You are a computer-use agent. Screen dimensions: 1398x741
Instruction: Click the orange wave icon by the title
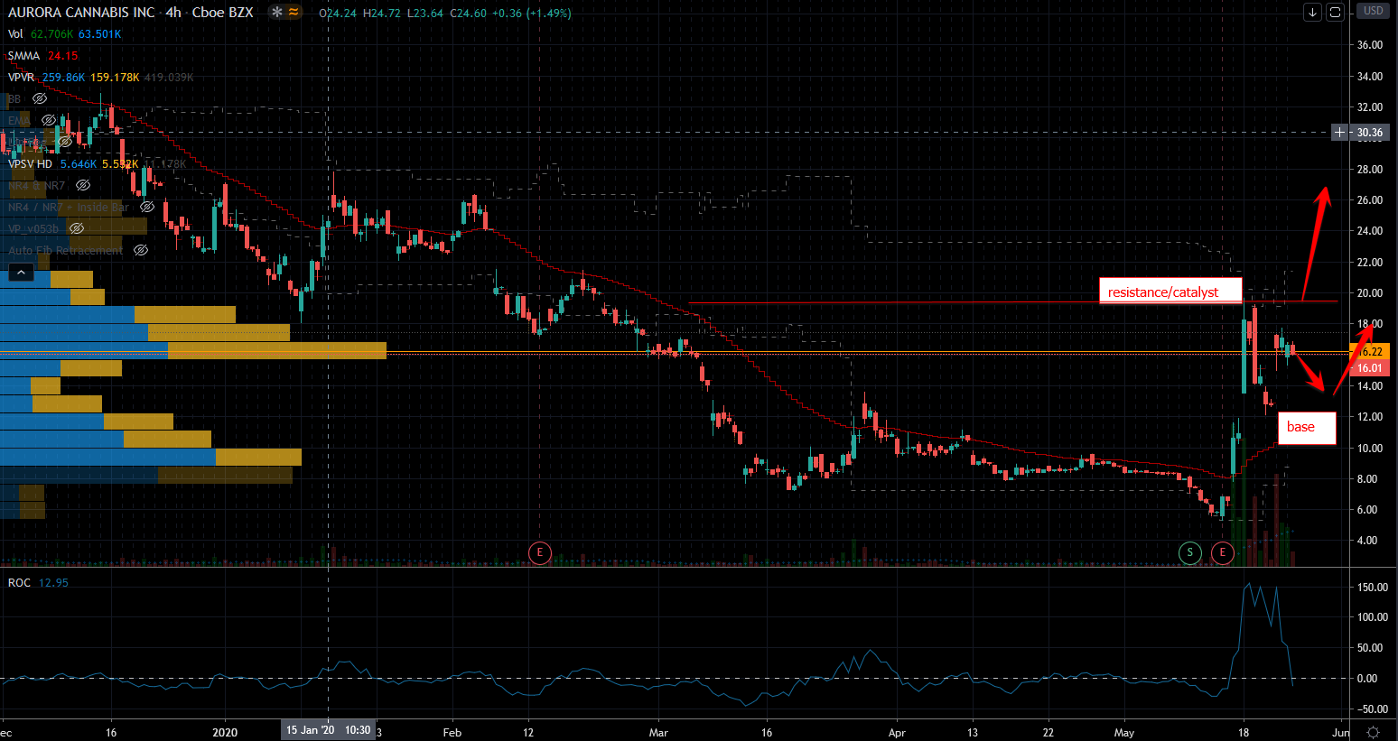[x=294, y=13]
